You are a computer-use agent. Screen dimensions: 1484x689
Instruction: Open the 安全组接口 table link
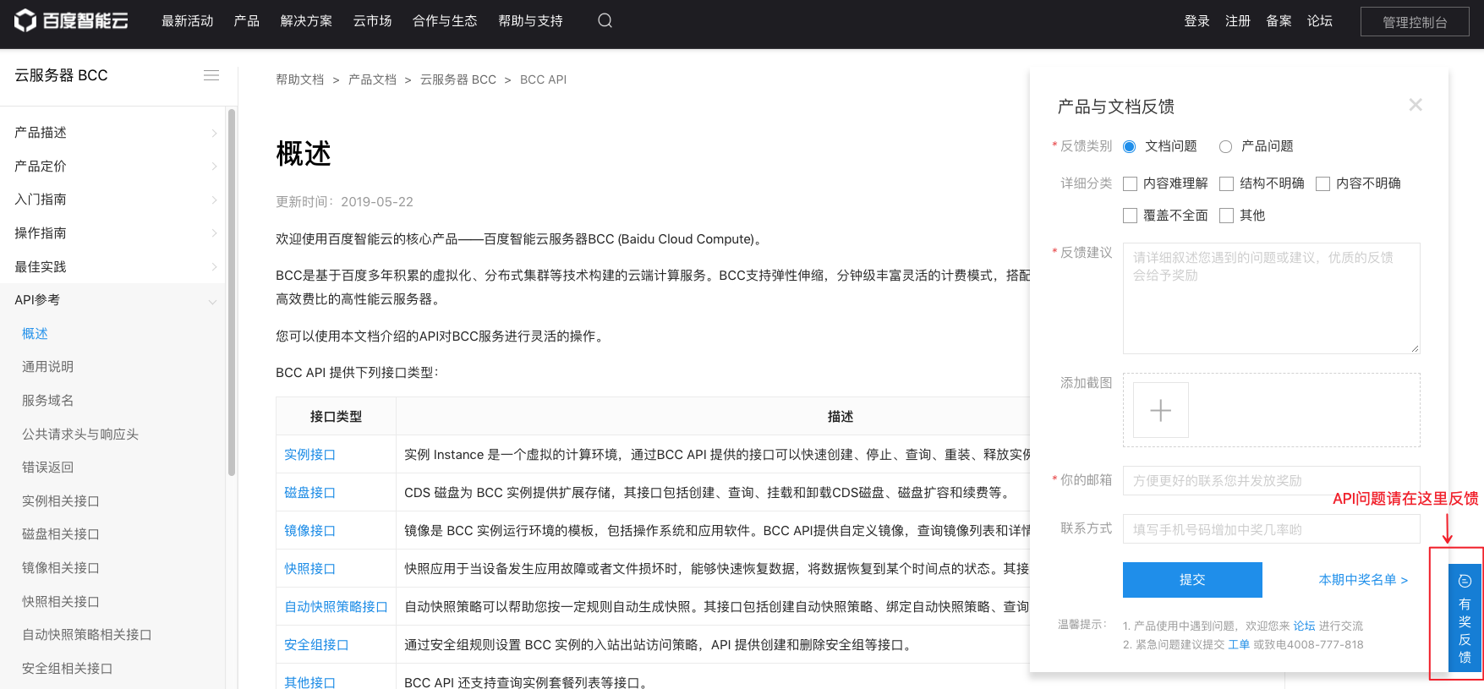tap(317, 645)
